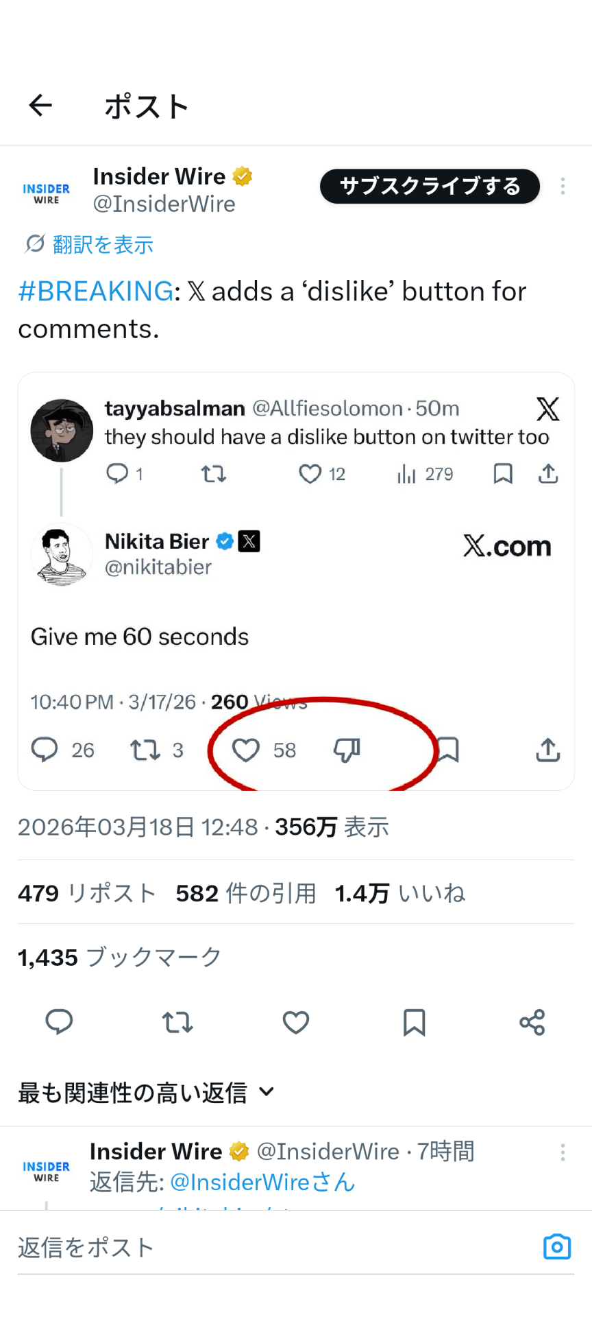The image size is (592, 1317).
Task: Open @InsiderWireさん mention in reply
Action: pos(262,1182)
